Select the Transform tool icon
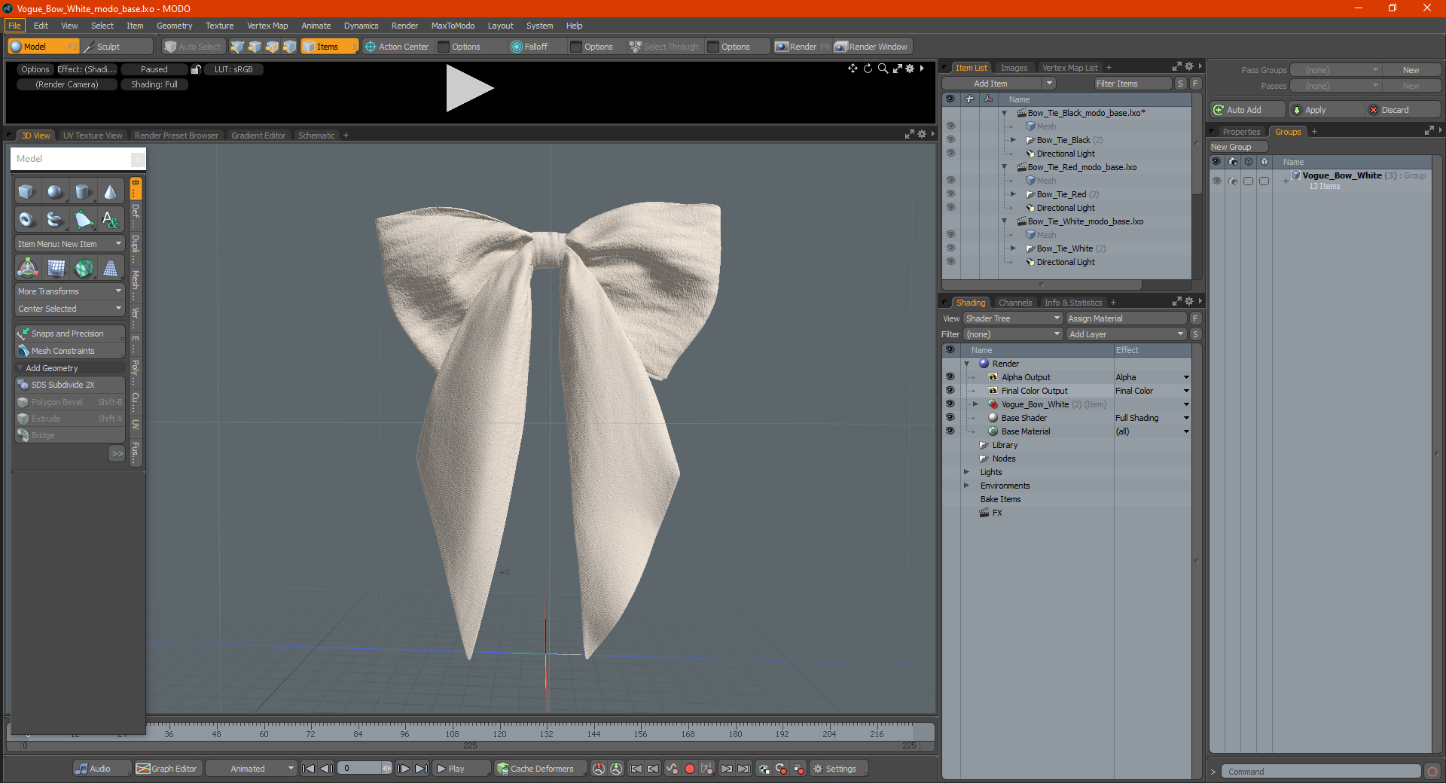 point(28,268)
